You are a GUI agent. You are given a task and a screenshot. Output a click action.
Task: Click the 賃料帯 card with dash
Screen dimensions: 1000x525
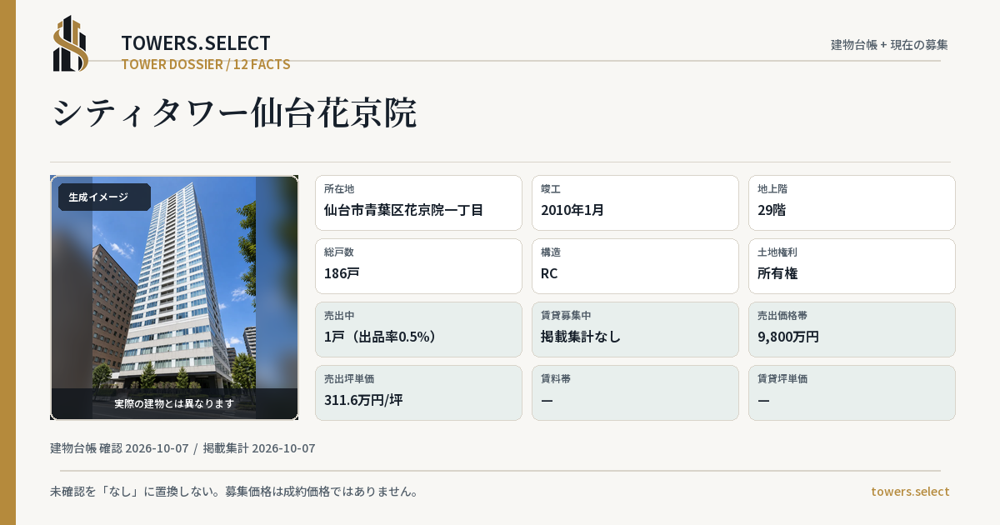[635, 392]
